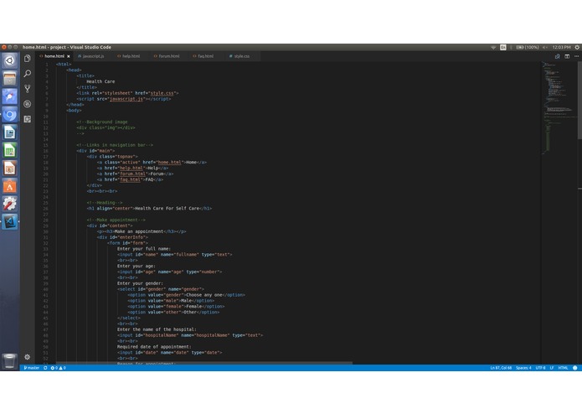Click the javascript.js link in the script tag
Screen dimensions: 582x414
pyautogui.click(x=126, y=99)
